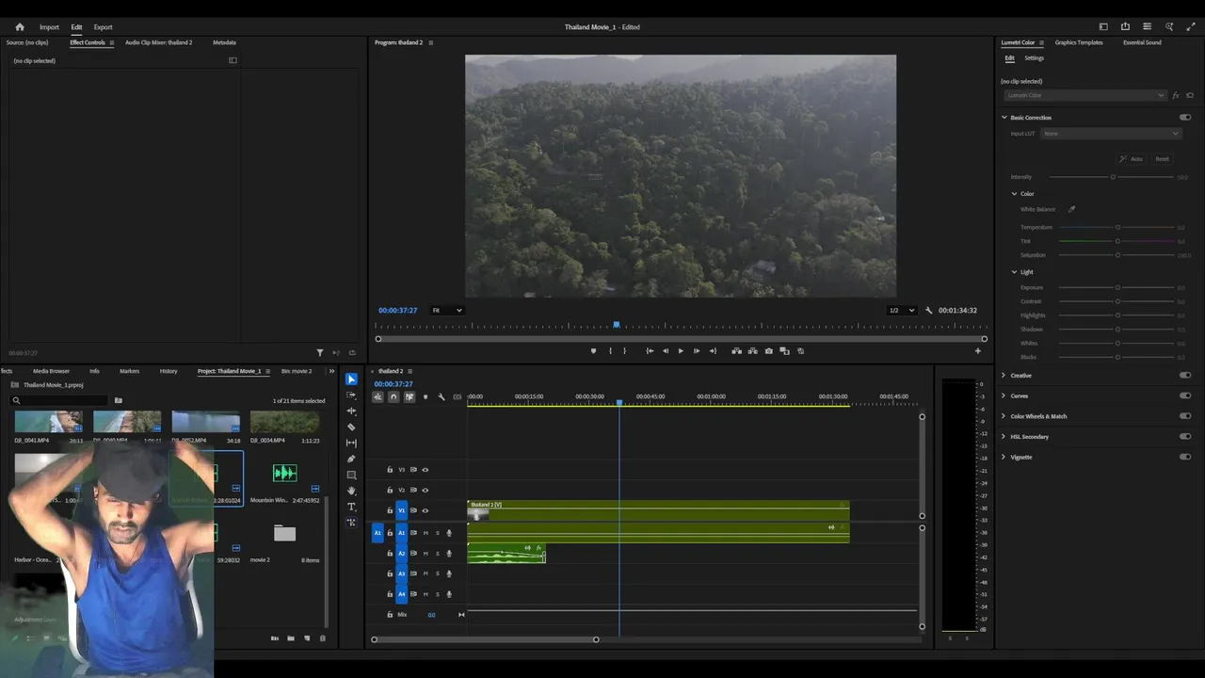Select the Pen tool
Viewport: 1205px width, 678px height.
click(x=351, y=459)
